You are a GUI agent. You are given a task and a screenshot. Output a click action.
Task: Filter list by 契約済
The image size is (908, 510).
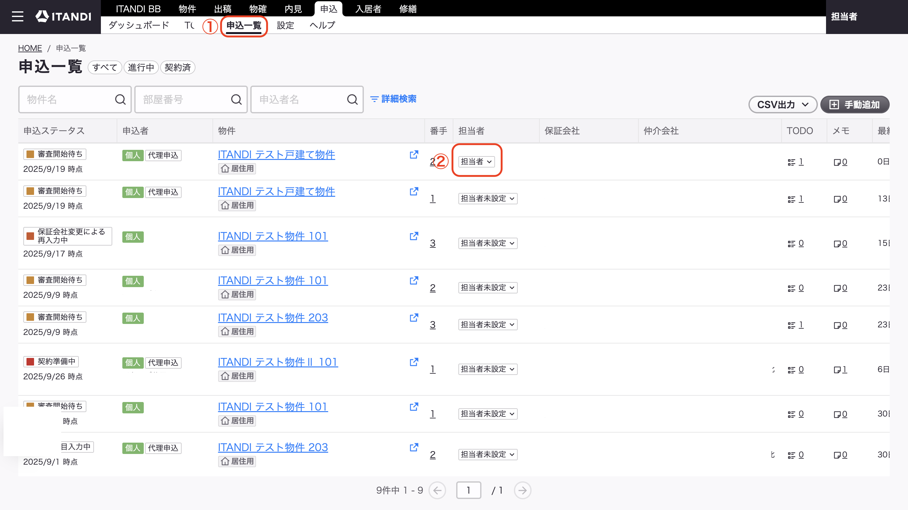pyautogui.click(x=178, y=67)
